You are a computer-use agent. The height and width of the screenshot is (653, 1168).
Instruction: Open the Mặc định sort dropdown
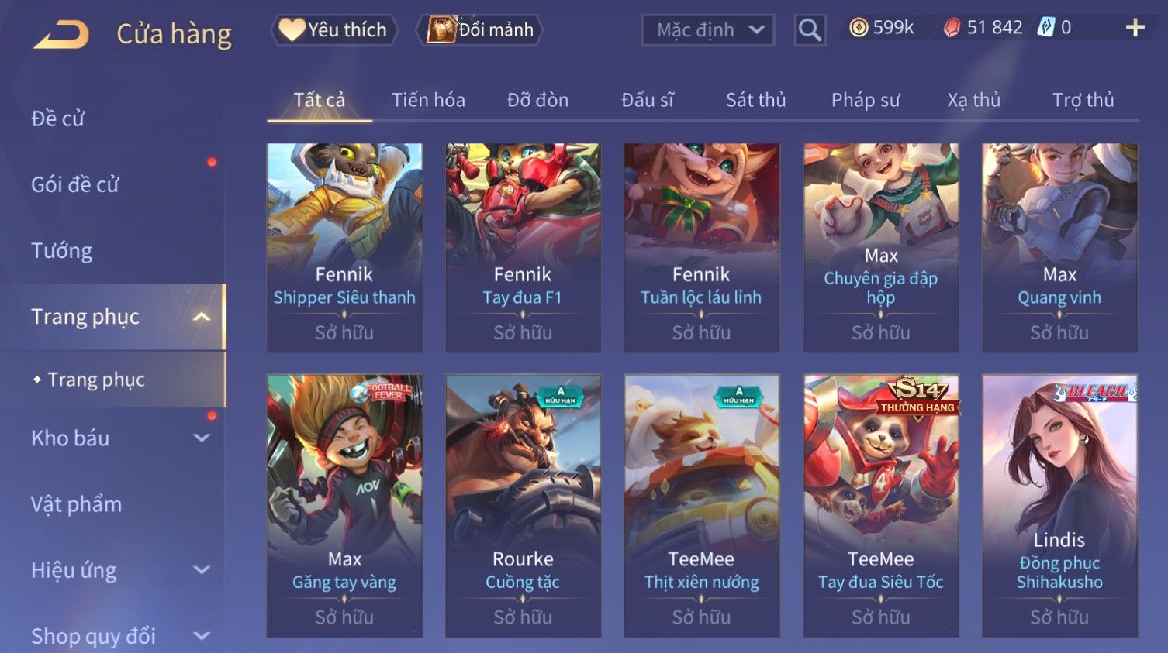(x=707, y=30)
